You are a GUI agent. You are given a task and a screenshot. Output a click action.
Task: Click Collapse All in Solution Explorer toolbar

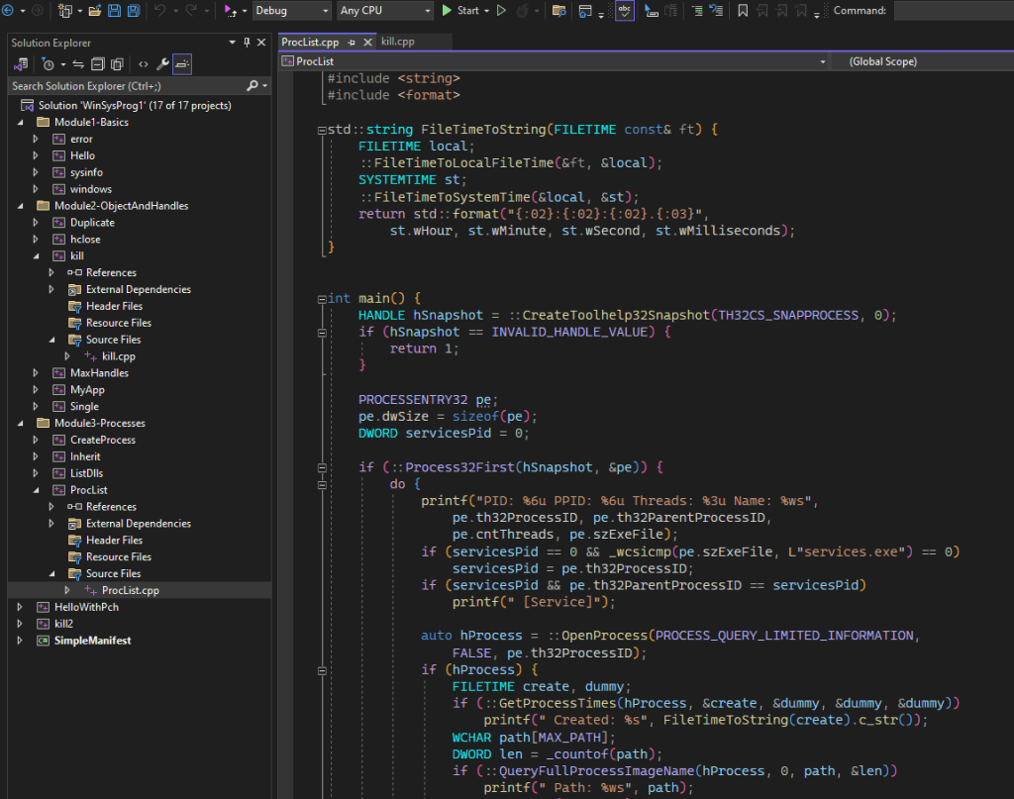[x=98, y=64]
